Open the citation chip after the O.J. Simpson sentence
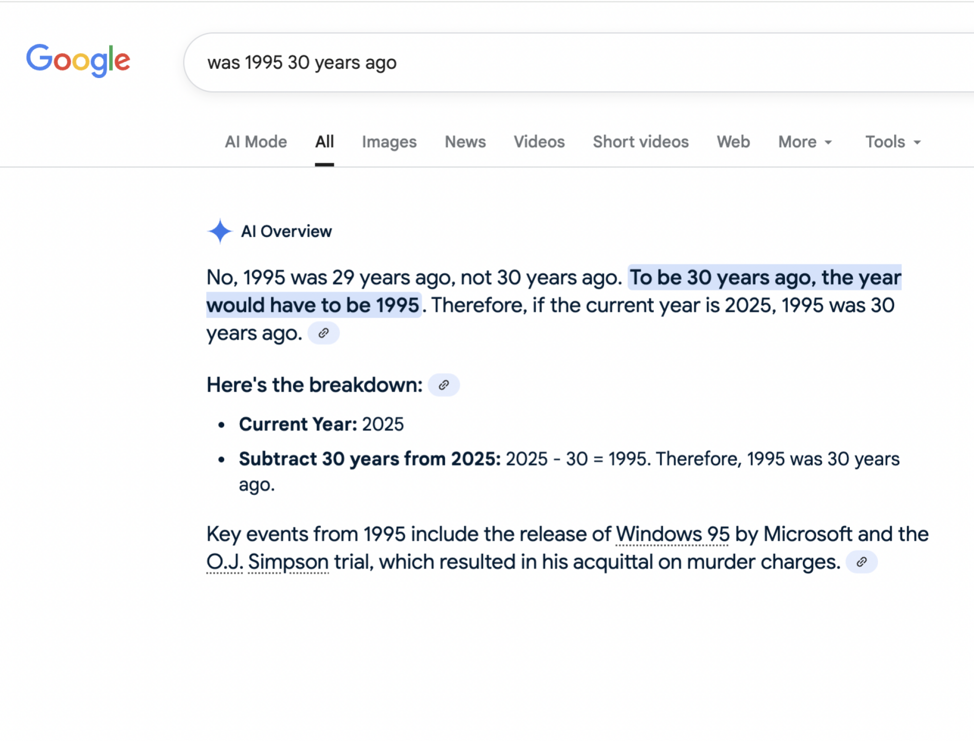974x741 pixels. (x=861, y=562)
